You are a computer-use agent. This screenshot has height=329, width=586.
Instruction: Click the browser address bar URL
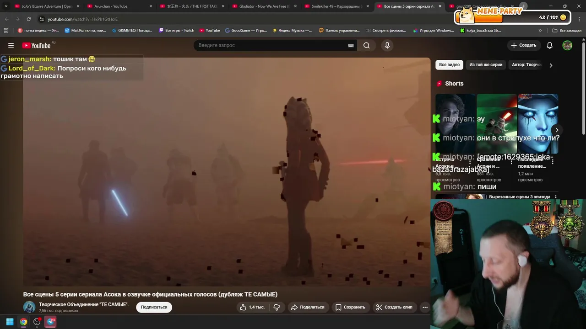[x=82, y=19]
